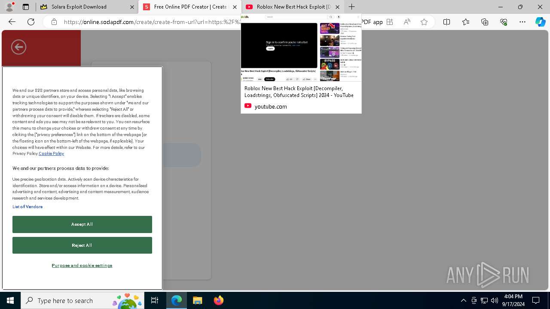This screenshot has height=309, width=550.
Task: Open the Cookie Policy link
Action: point(51,154)
